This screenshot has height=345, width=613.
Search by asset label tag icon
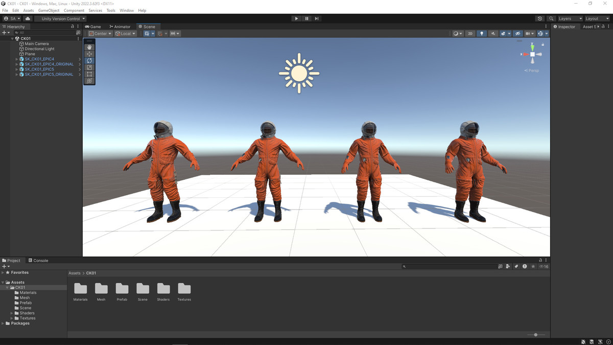coord(516,266)
